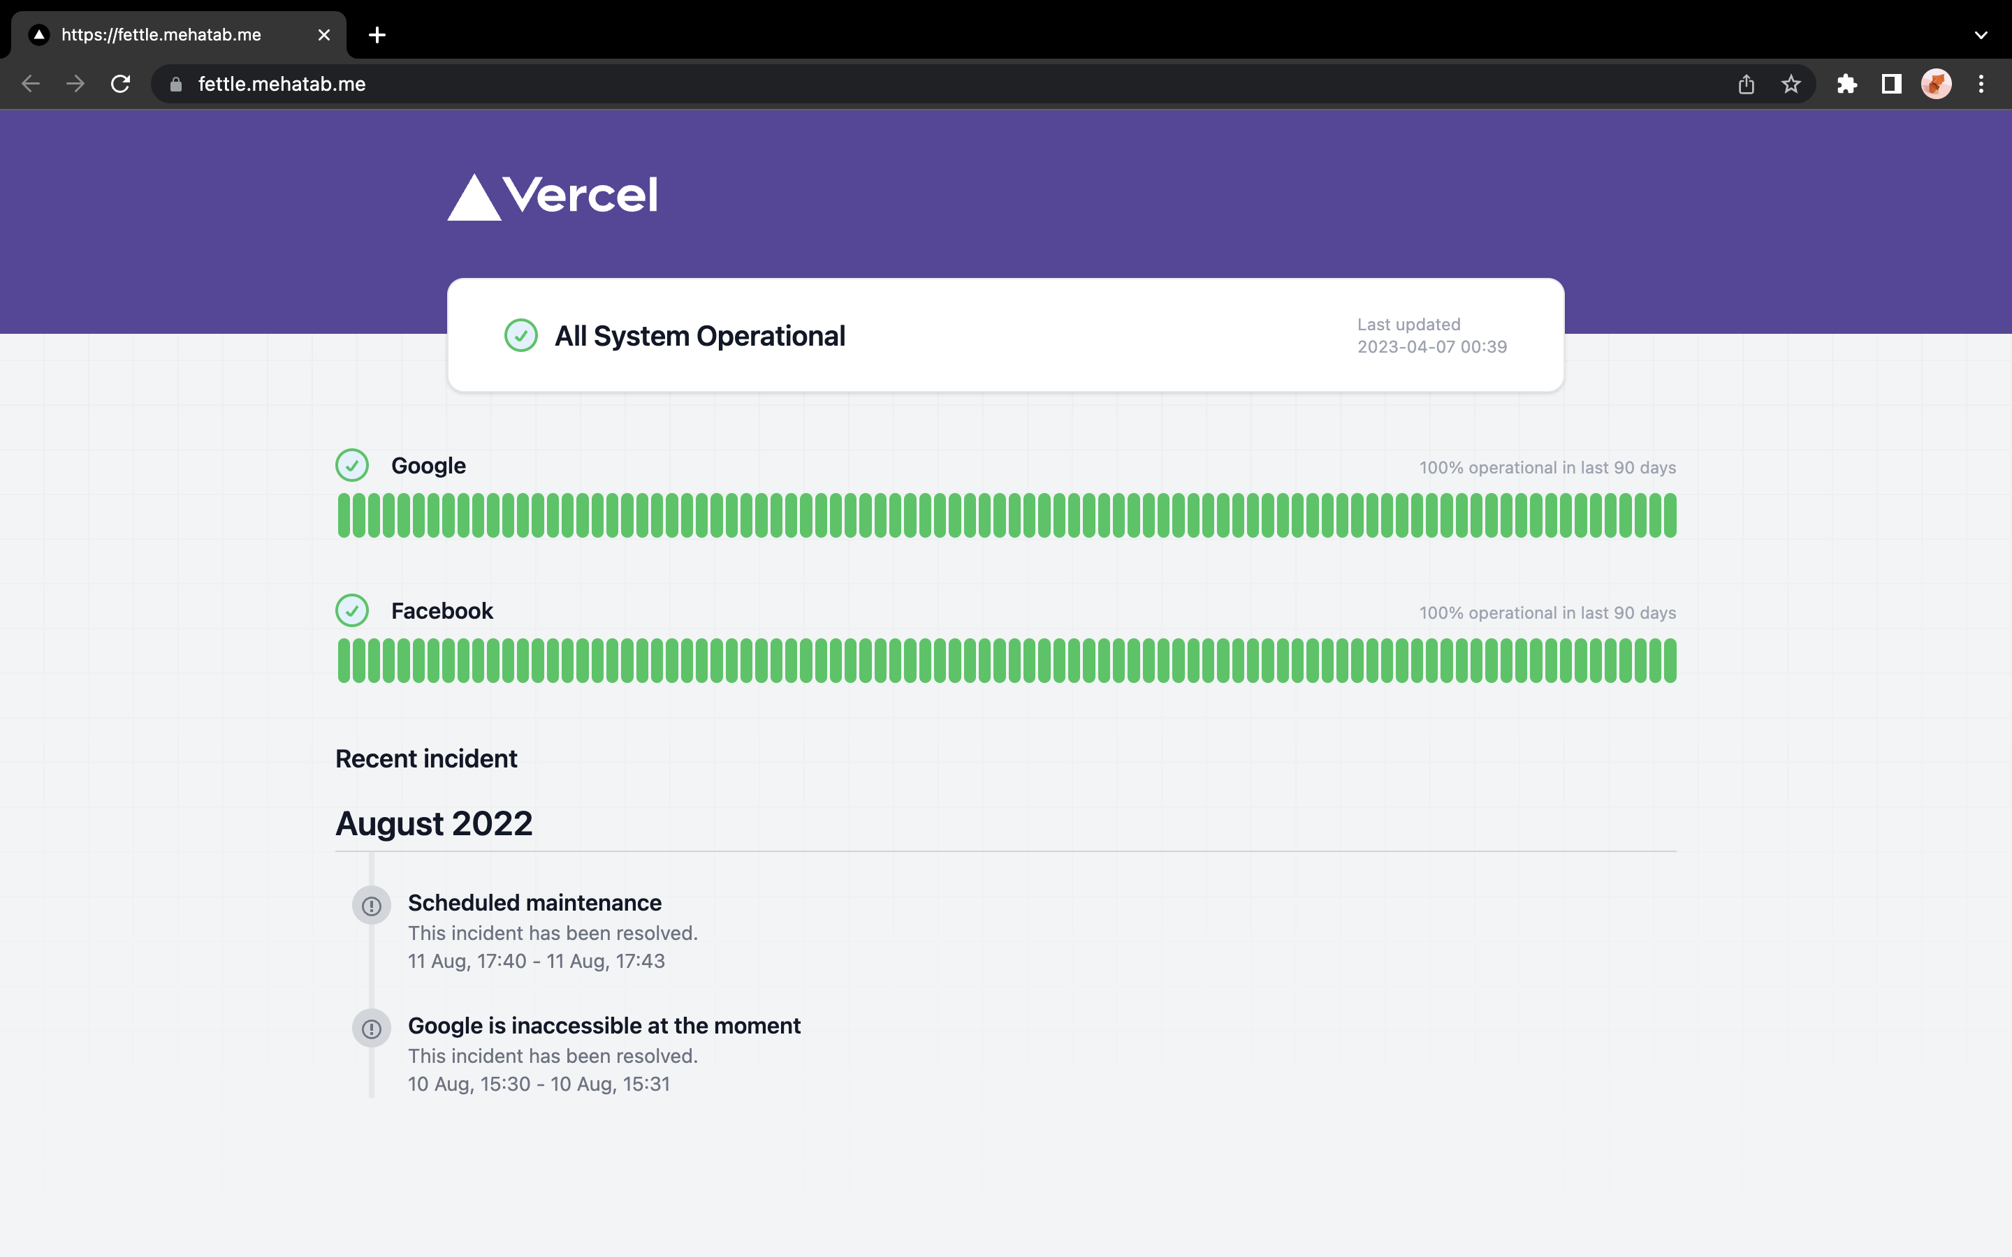Click the Vercel logo in header

click(x=553, y=196)
